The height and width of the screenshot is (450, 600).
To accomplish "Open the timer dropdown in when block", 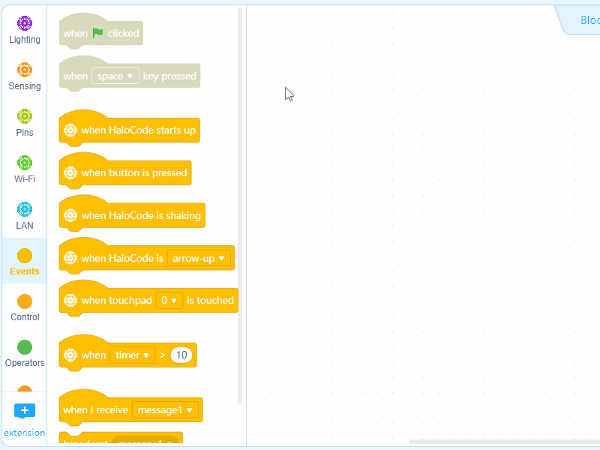I will 133,355.
